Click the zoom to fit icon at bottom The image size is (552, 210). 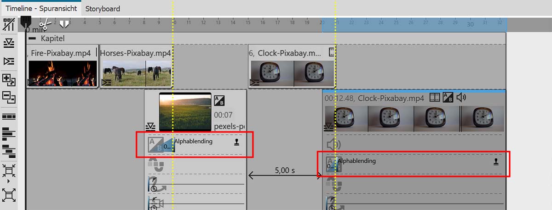[9, 195]
